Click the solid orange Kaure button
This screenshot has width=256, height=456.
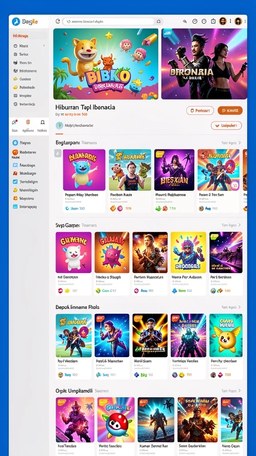(x=230, y=110)
